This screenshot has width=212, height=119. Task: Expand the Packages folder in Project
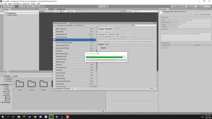click(1, 102)
